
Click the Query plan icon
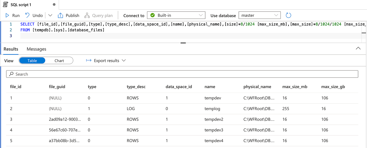point(87,15)
